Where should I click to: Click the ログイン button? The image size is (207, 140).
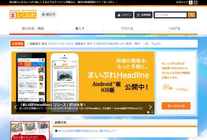124,15
